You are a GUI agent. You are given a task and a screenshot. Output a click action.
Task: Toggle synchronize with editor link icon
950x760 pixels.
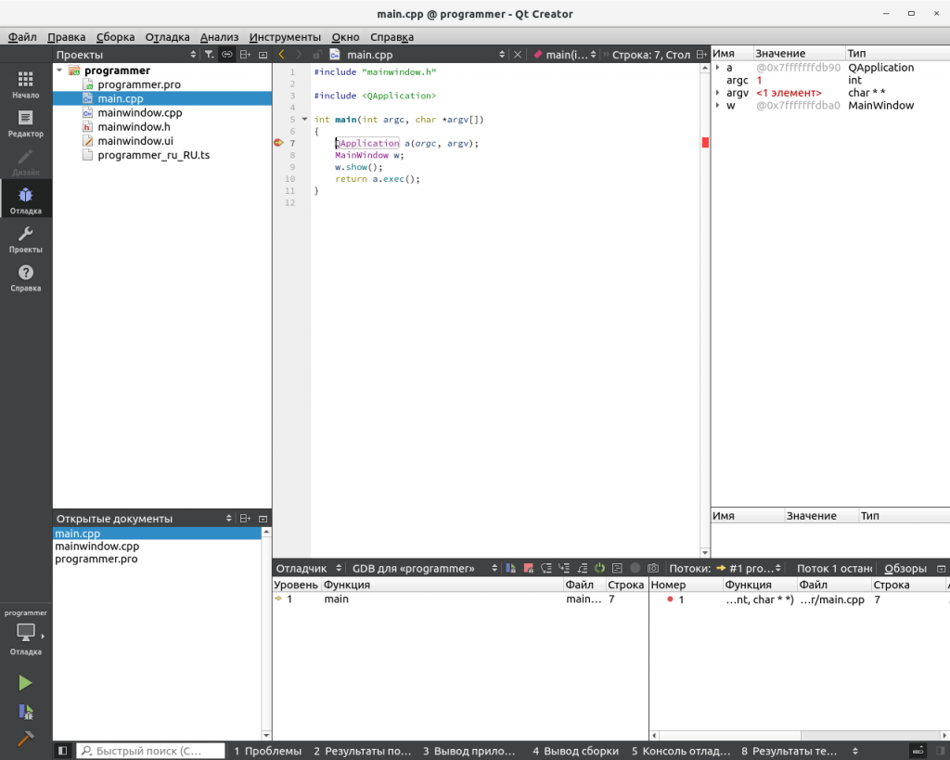226,55
